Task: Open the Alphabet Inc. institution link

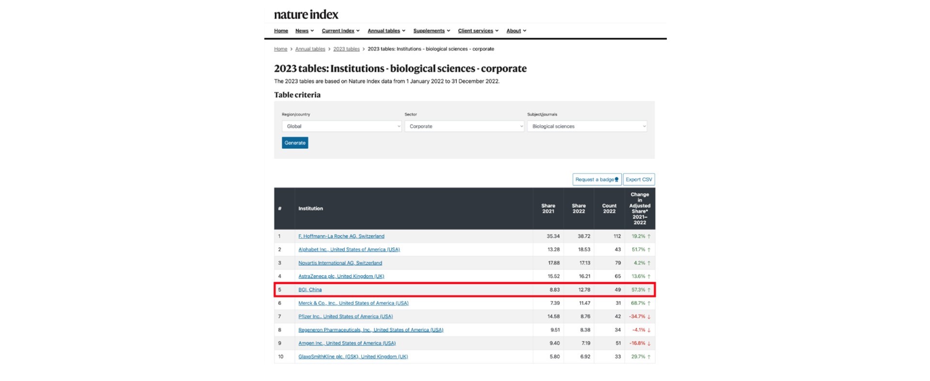Action: coord(349,250)
